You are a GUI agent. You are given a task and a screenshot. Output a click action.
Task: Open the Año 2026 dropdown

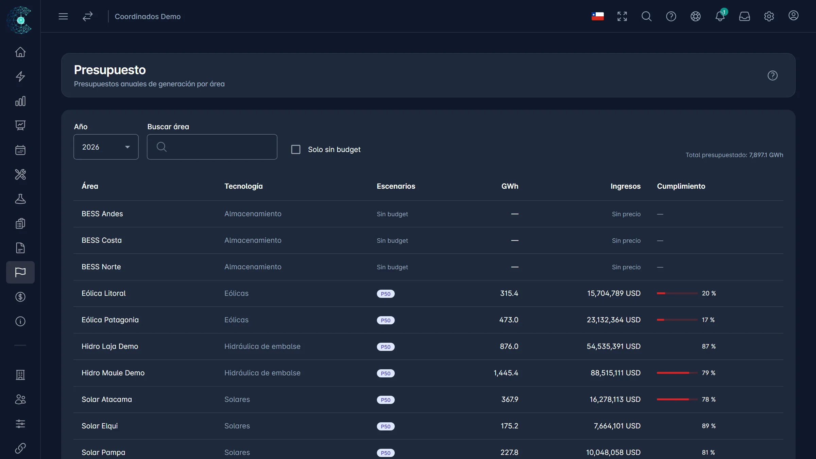pos(106,147)
